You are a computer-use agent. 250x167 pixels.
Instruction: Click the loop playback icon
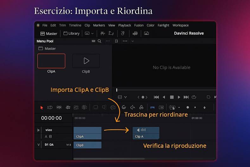[x=194, y=97]
